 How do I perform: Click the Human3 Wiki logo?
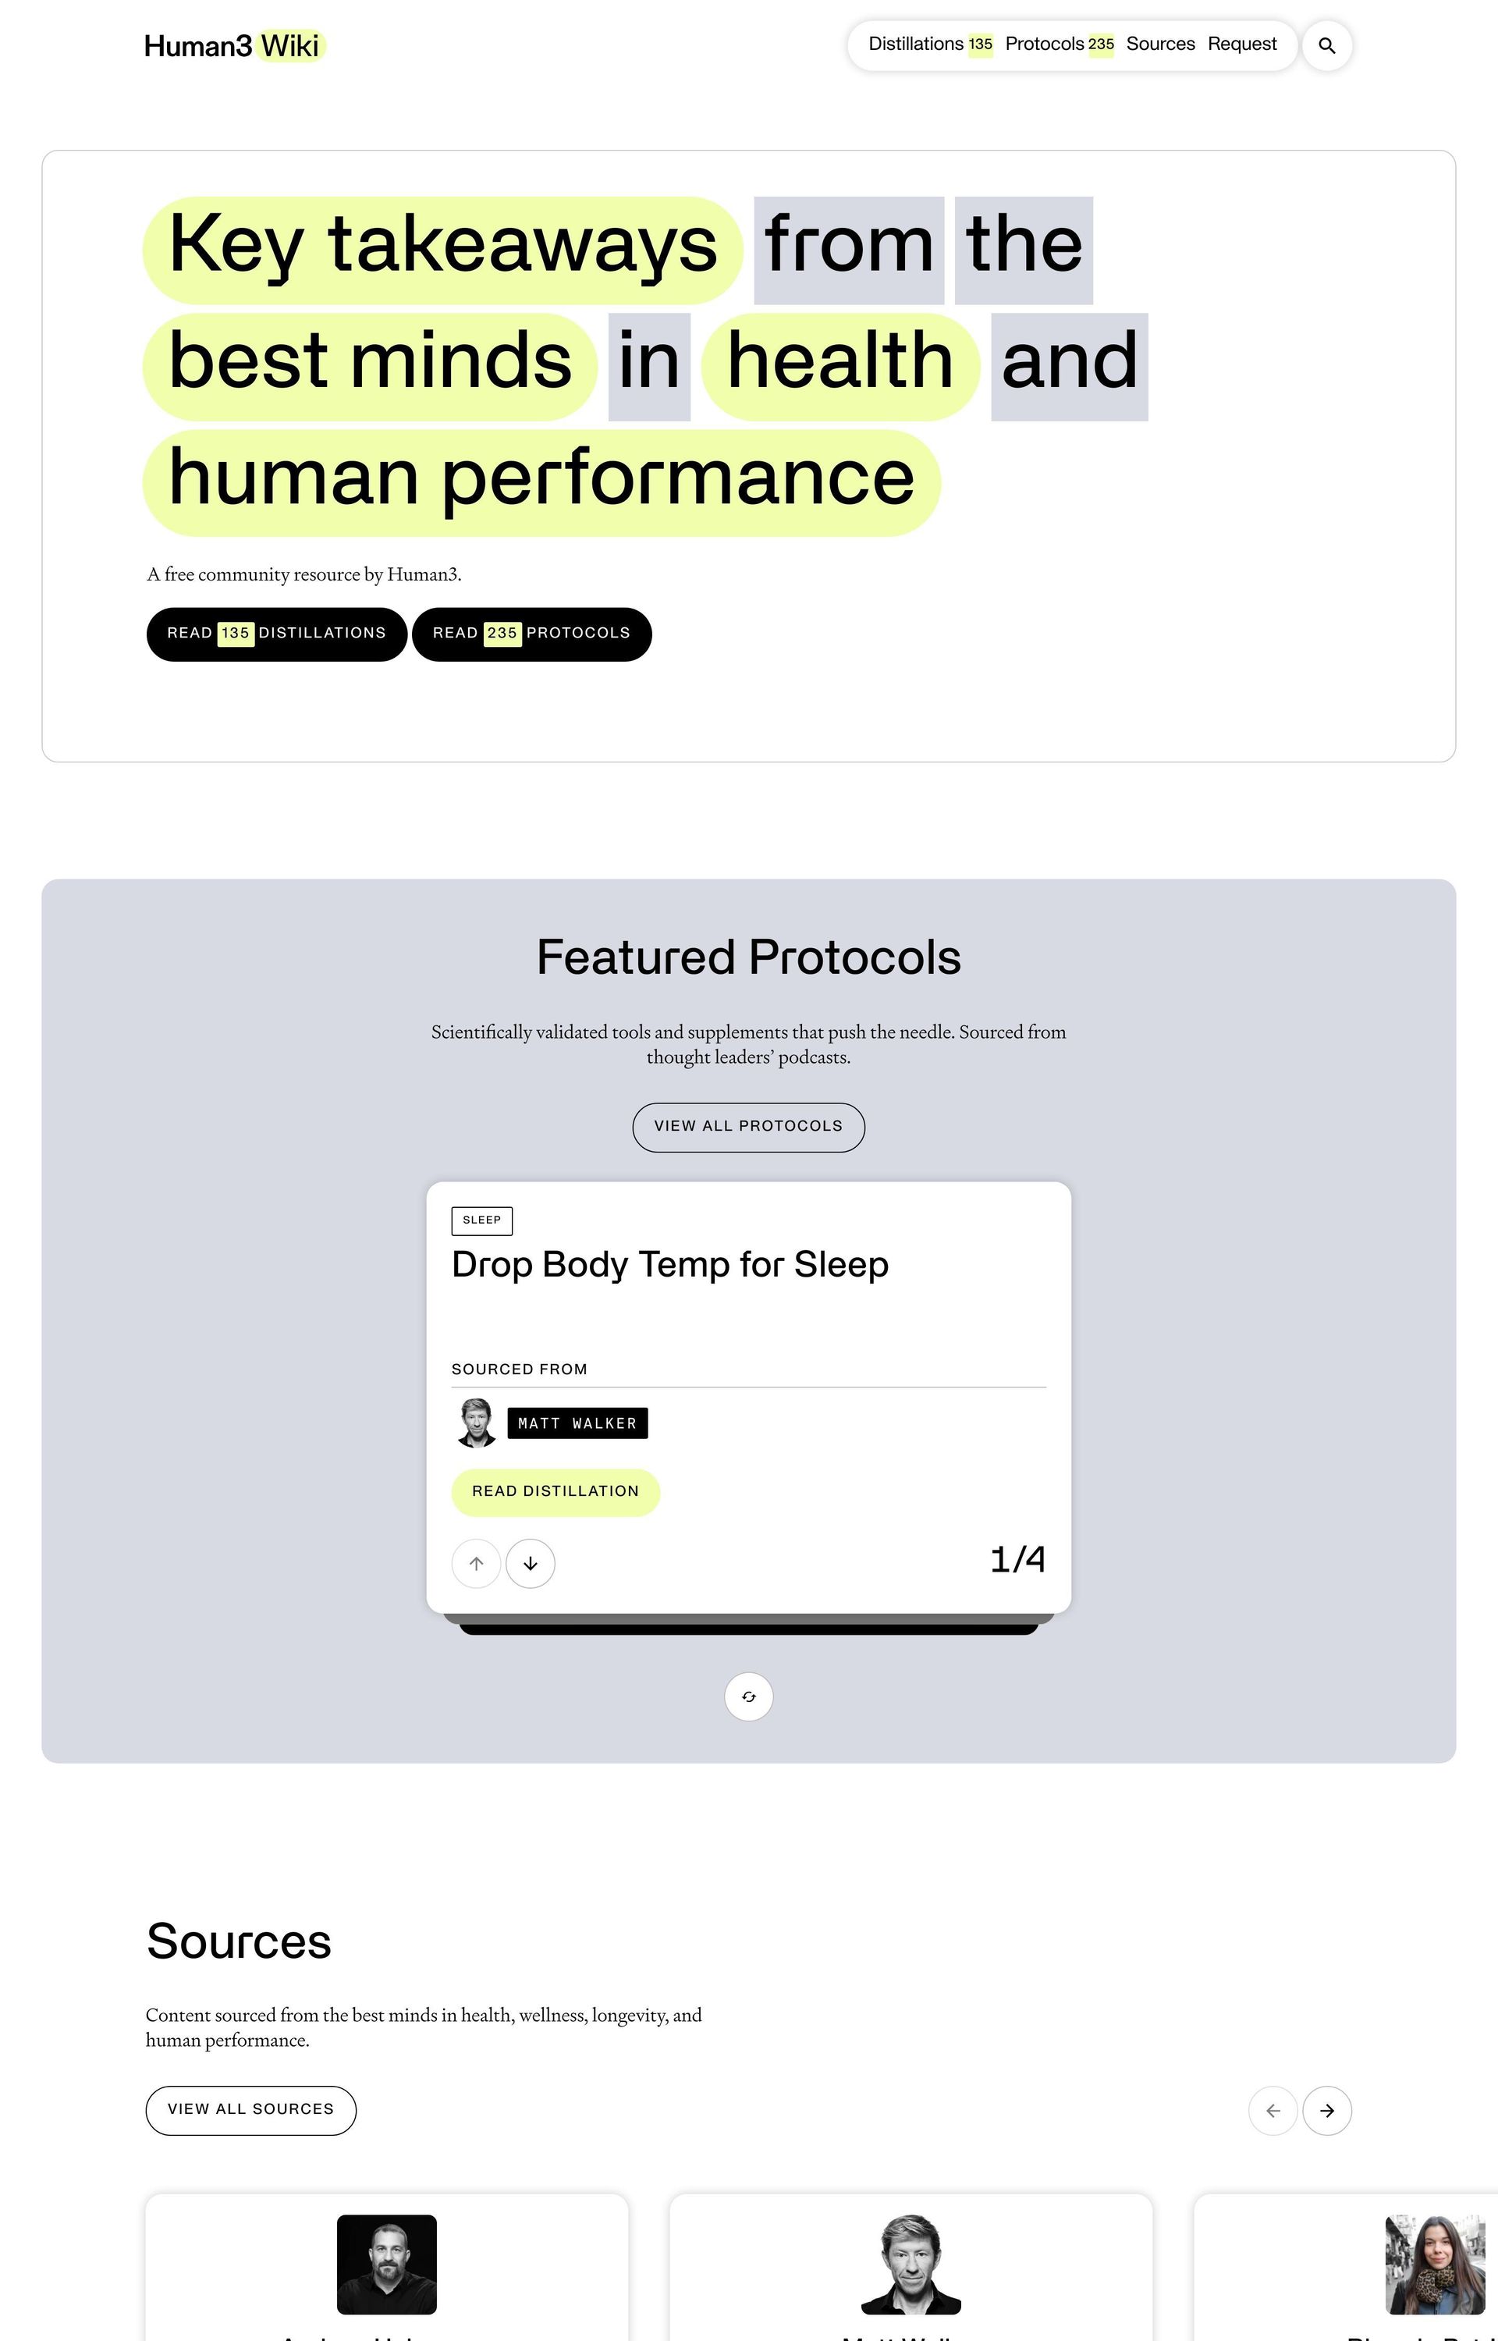click(x=233, y=46)
